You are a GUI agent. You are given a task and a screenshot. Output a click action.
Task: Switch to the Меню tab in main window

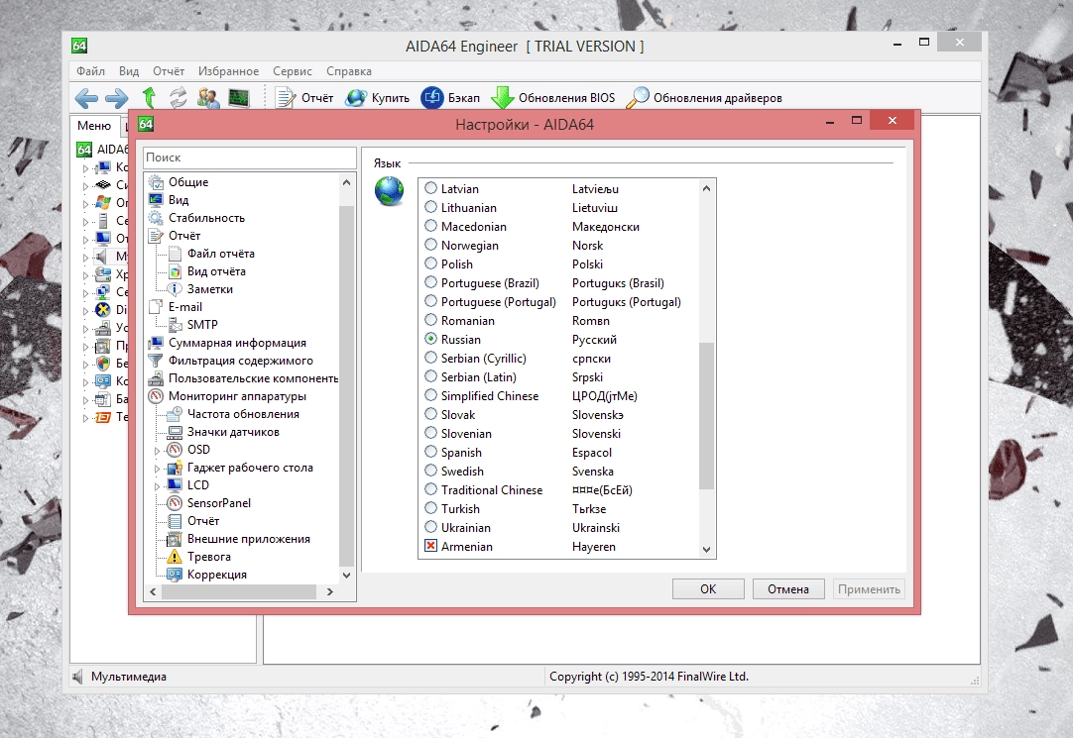[x=94, y=126]
